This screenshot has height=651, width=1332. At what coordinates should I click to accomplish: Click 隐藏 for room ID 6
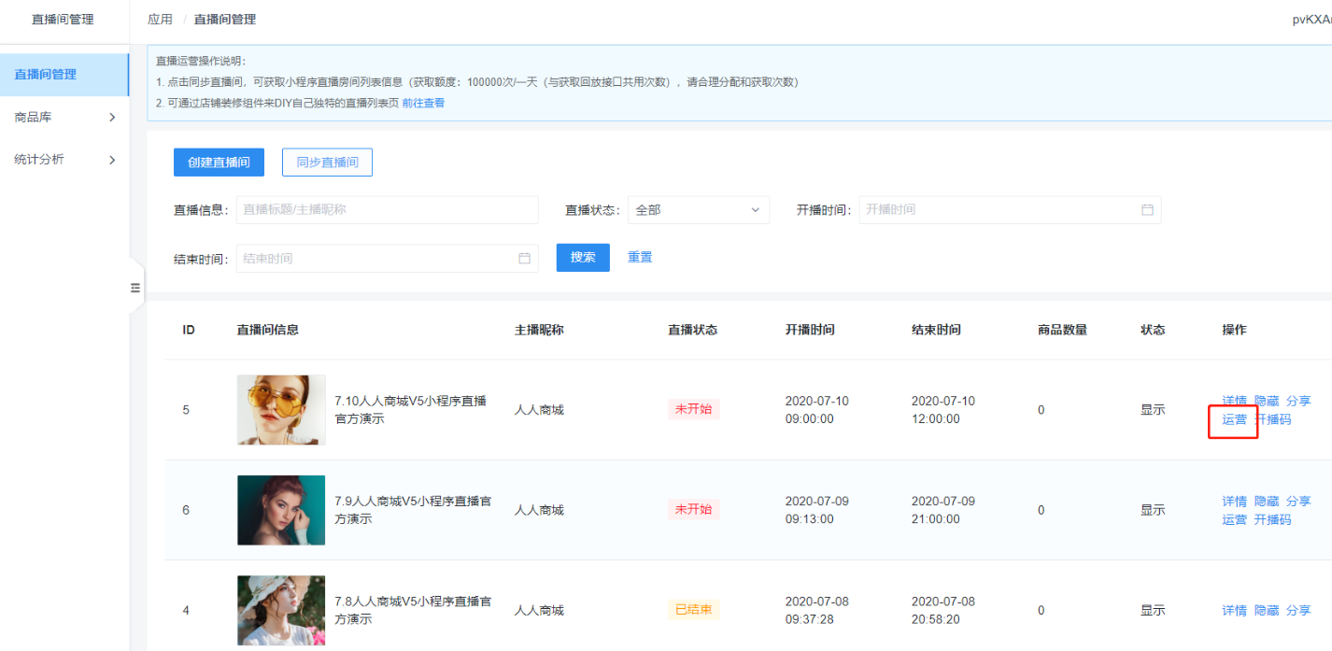click(1267, 502)
